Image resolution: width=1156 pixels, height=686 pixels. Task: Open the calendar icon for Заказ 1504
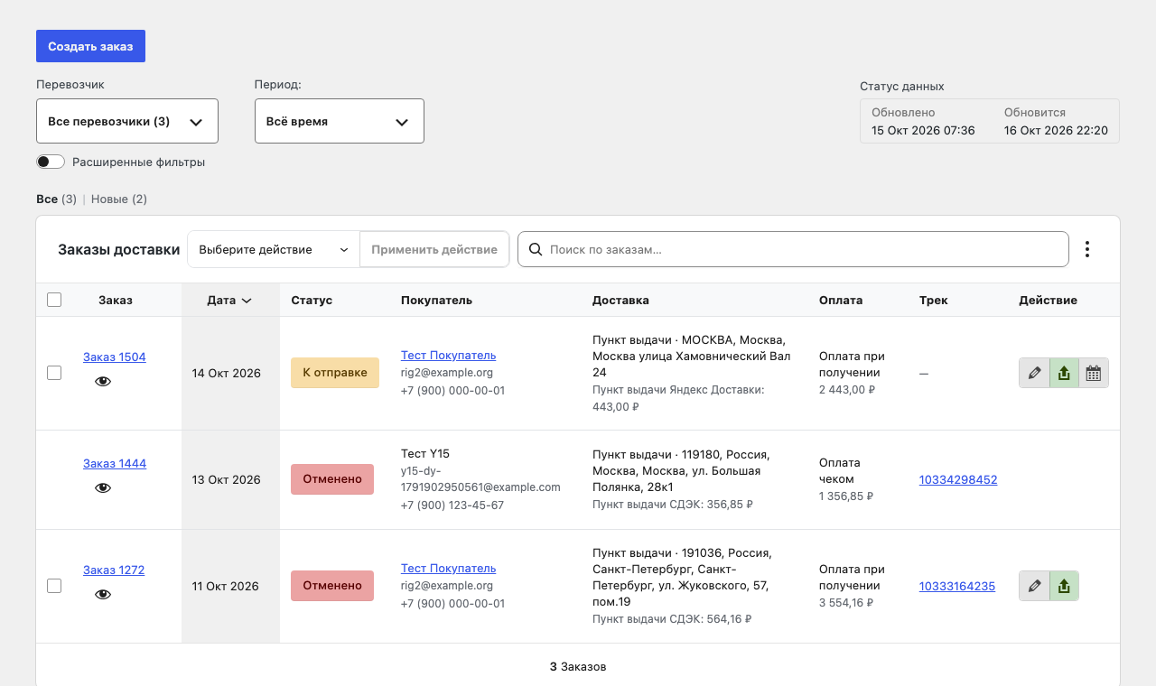point(1094,373)
